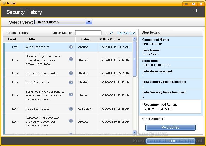
Task: Click the scrollbar down arrow
Action: click(x=134, y=132)
